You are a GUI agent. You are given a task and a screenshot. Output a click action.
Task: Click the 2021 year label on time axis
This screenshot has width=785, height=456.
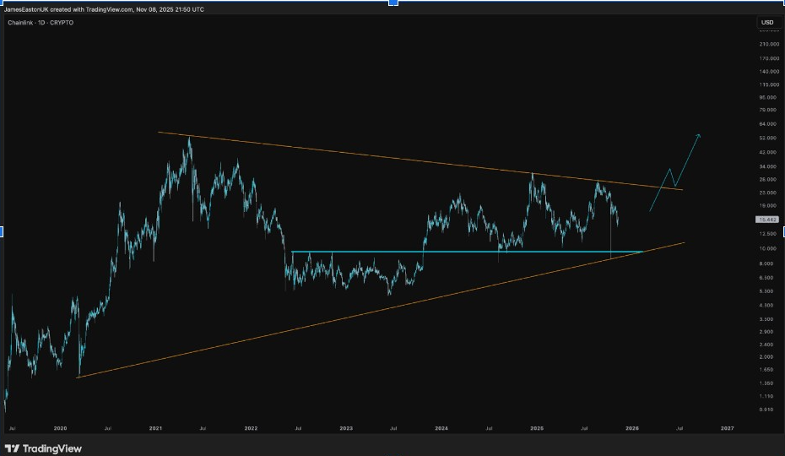click(x=155, y=428)
